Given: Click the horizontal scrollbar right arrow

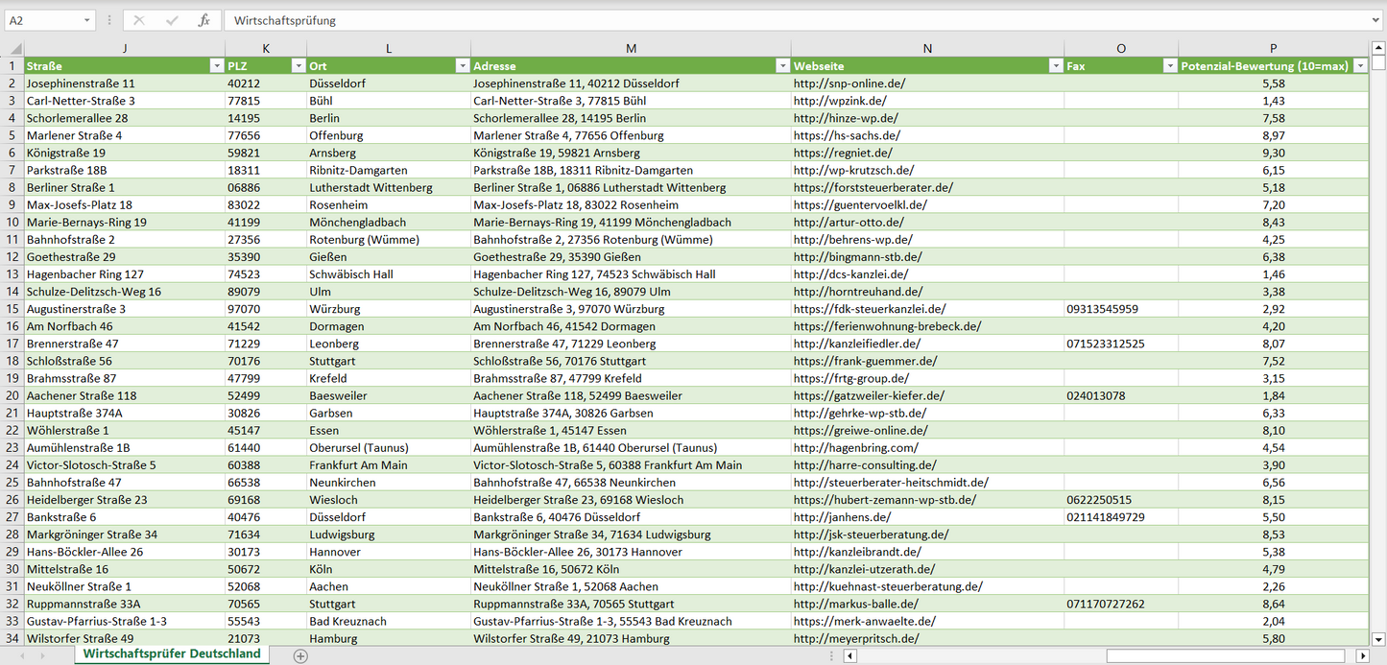Looking at the screenshot, I should 1362,656.
